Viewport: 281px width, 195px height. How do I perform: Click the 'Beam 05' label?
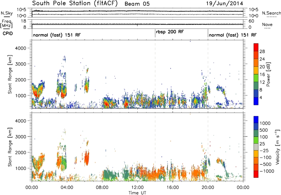point(137,4)
